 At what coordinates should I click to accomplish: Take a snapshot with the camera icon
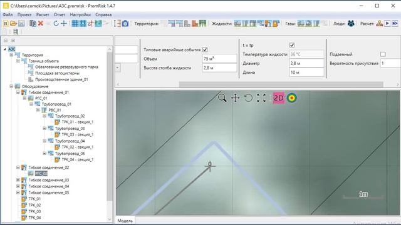tap(125, 24)
